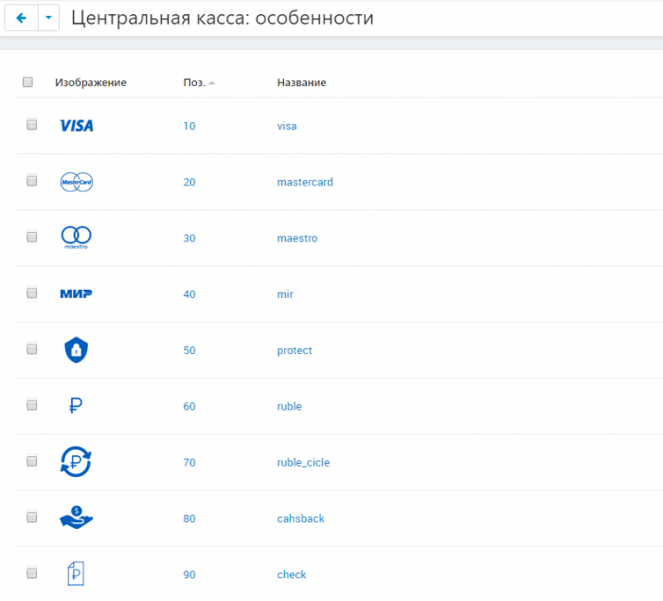The height and width of the screenshot is (601, 663).
Task: Sort by the Поз. column header
Action: click(x=199, y=82)
